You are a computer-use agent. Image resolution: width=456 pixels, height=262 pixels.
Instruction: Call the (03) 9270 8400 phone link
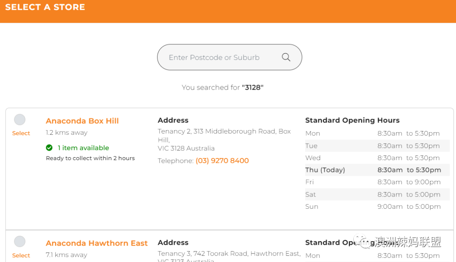(x=222, y=161)
